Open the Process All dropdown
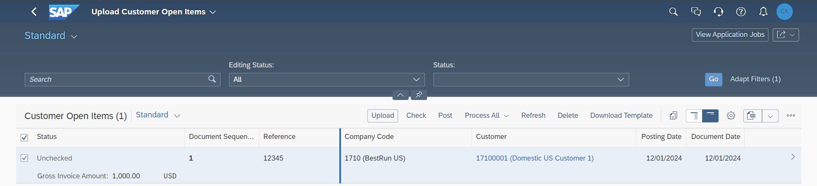This screenshot has height=186, width=817. coord(487,116)
